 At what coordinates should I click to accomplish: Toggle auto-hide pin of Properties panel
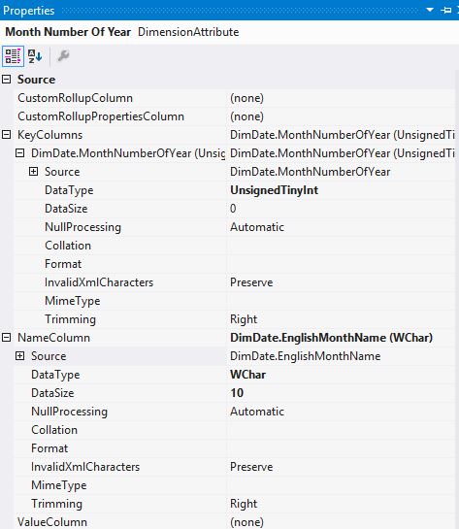(x=445, y=10)
